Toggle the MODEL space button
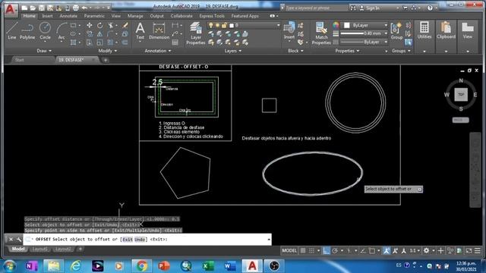The width and height of the screenshot is (486, 273). [x=289, y=251]
